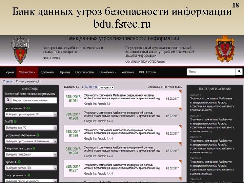Show 50 items per page

pyautogui.click(x=90, y=87)
